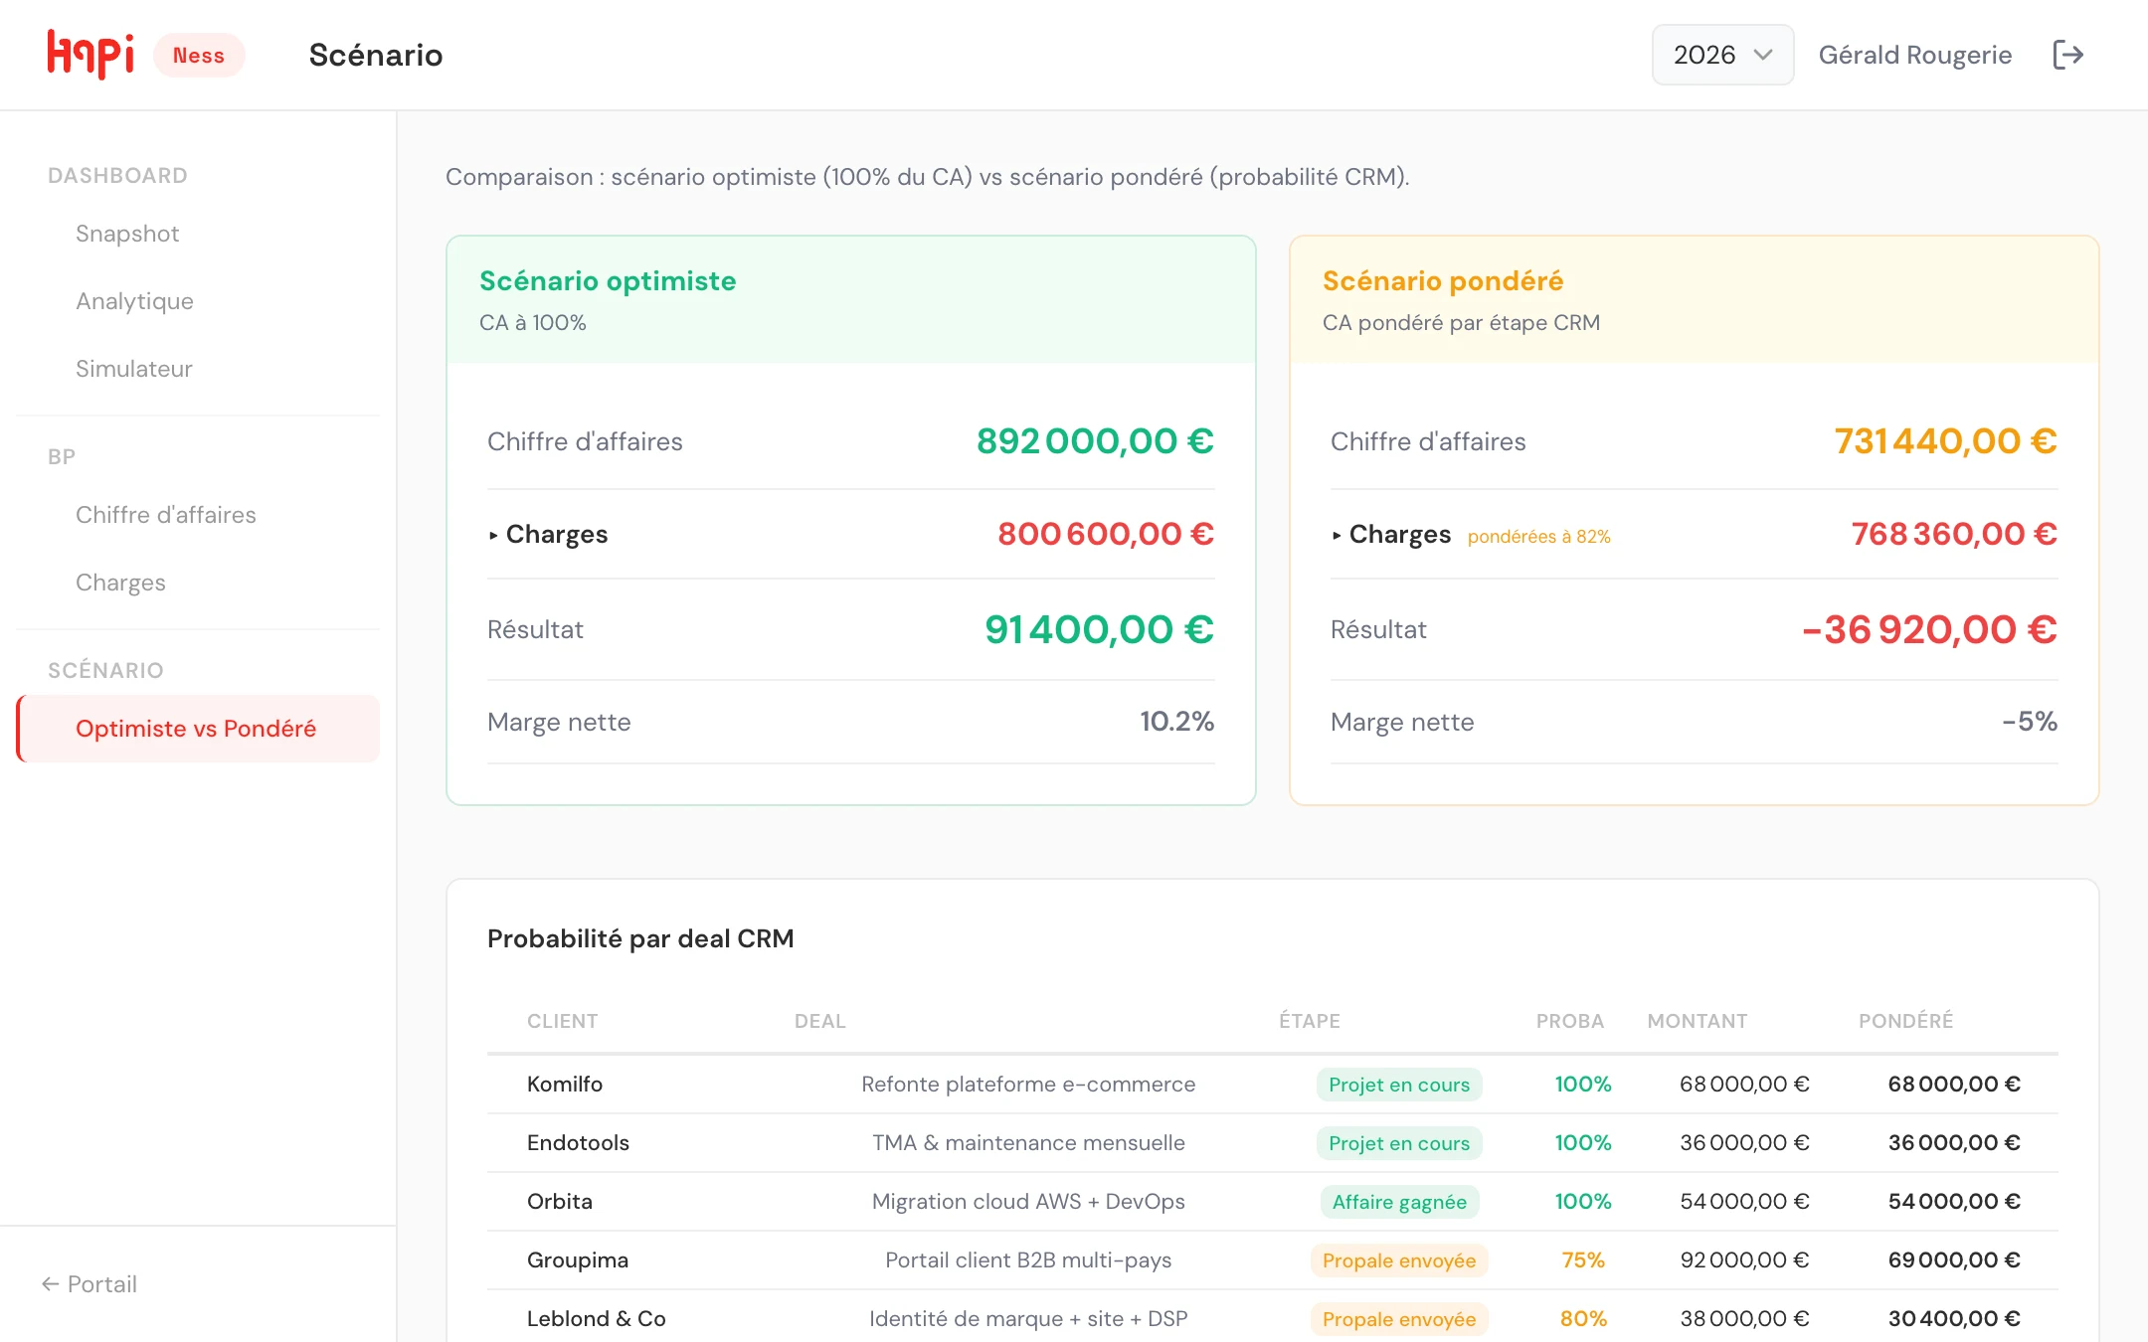Click the 892 000,00 € revenue value
This screenshot has height=1342, width=2148.
(x=1095, y=440)
